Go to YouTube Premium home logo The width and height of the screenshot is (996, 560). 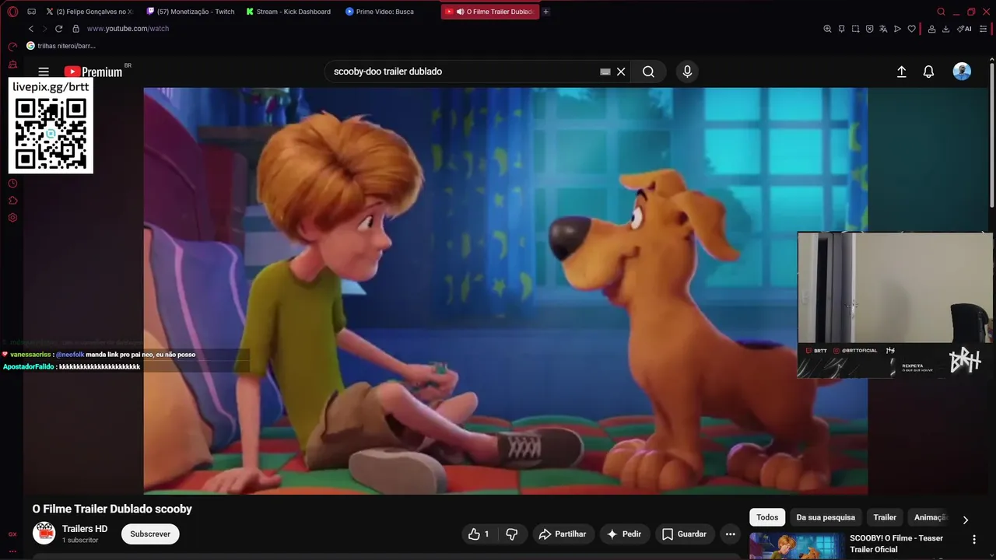[x=93, y=72]
